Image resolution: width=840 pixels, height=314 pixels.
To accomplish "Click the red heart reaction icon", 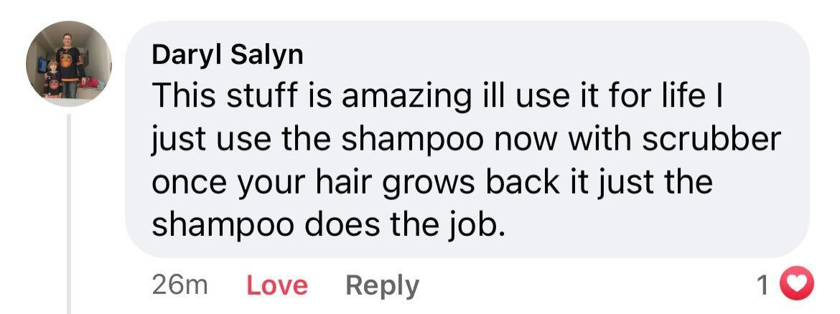I will pyautogui.click(x=795, y=283).
